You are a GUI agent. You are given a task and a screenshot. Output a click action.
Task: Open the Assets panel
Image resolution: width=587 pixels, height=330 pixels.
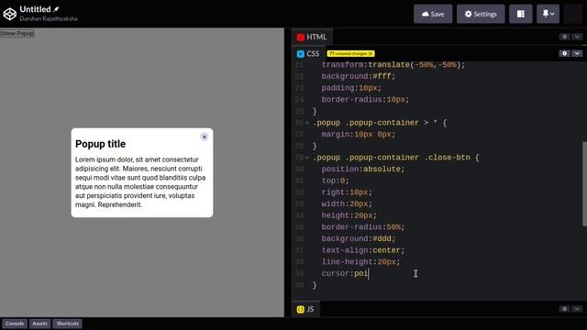[39, 324]
